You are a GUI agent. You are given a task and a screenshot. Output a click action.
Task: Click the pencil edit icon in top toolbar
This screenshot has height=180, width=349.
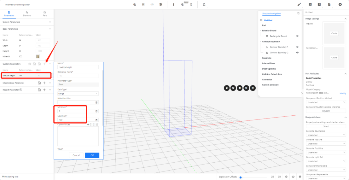click(299, 4)
